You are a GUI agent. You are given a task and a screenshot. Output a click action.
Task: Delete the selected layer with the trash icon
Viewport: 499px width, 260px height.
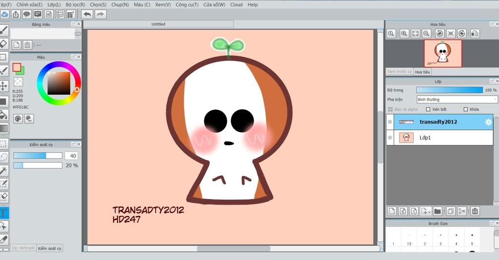click(x=475, y=211)
